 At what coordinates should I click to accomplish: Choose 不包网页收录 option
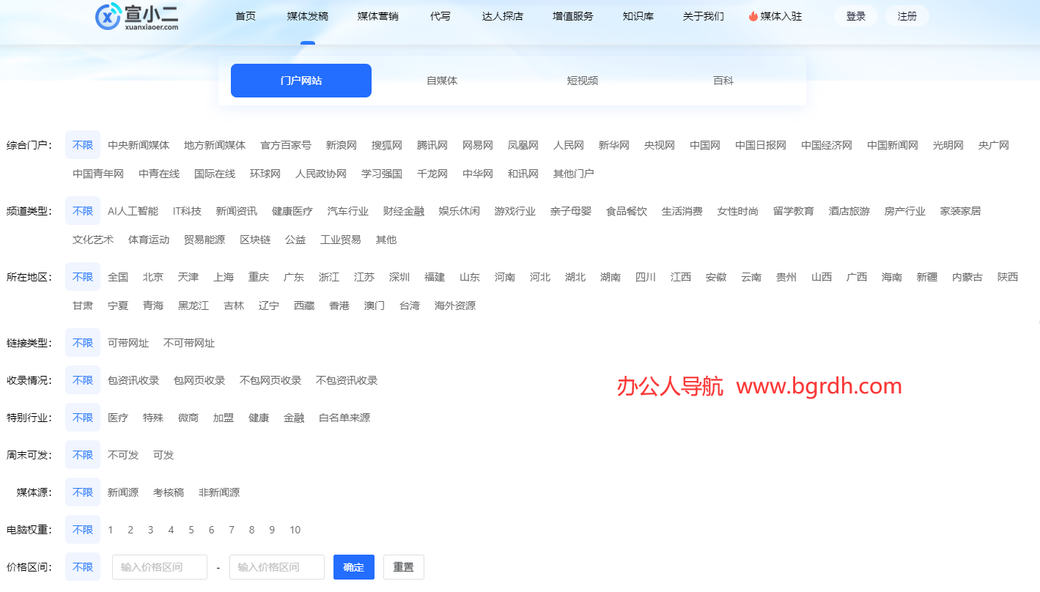pos(270,380)
